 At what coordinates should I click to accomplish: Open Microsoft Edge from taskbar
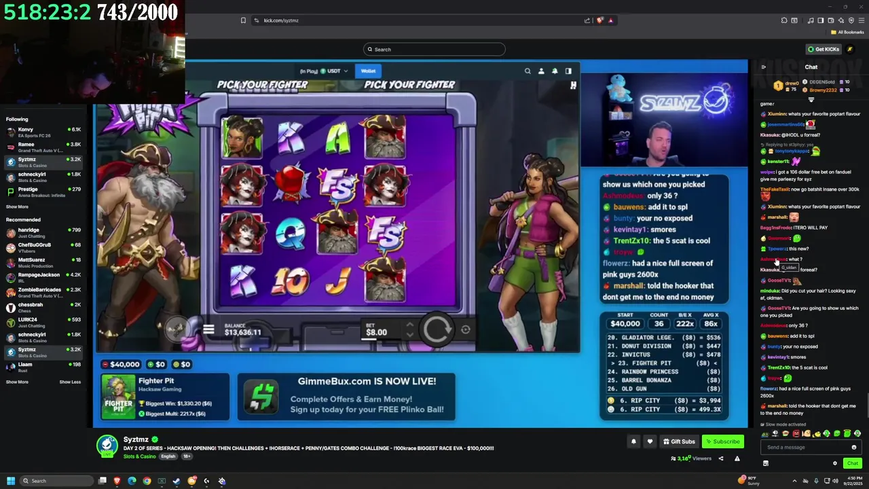coord(132,481)
